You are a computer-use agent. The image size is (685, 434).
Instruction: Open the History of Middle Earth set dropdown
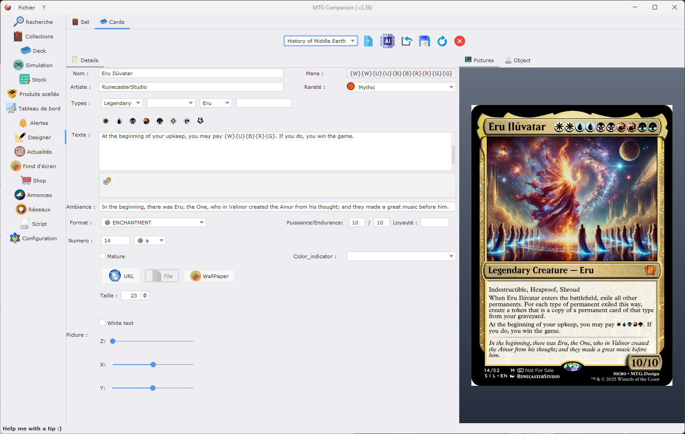(x=321, y=41)
